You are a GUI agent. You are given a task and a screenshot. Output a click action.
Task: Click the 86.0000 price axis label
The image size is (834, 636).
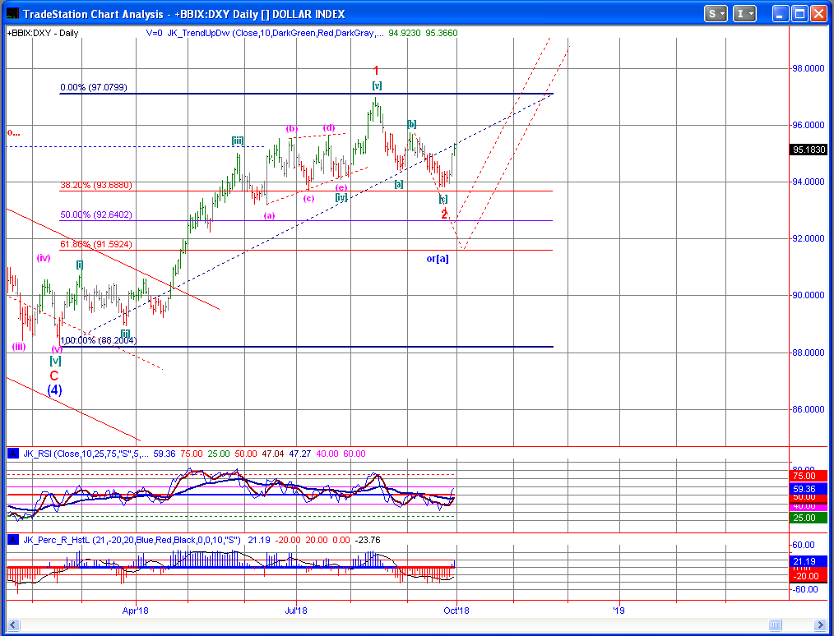click(809, 410)
